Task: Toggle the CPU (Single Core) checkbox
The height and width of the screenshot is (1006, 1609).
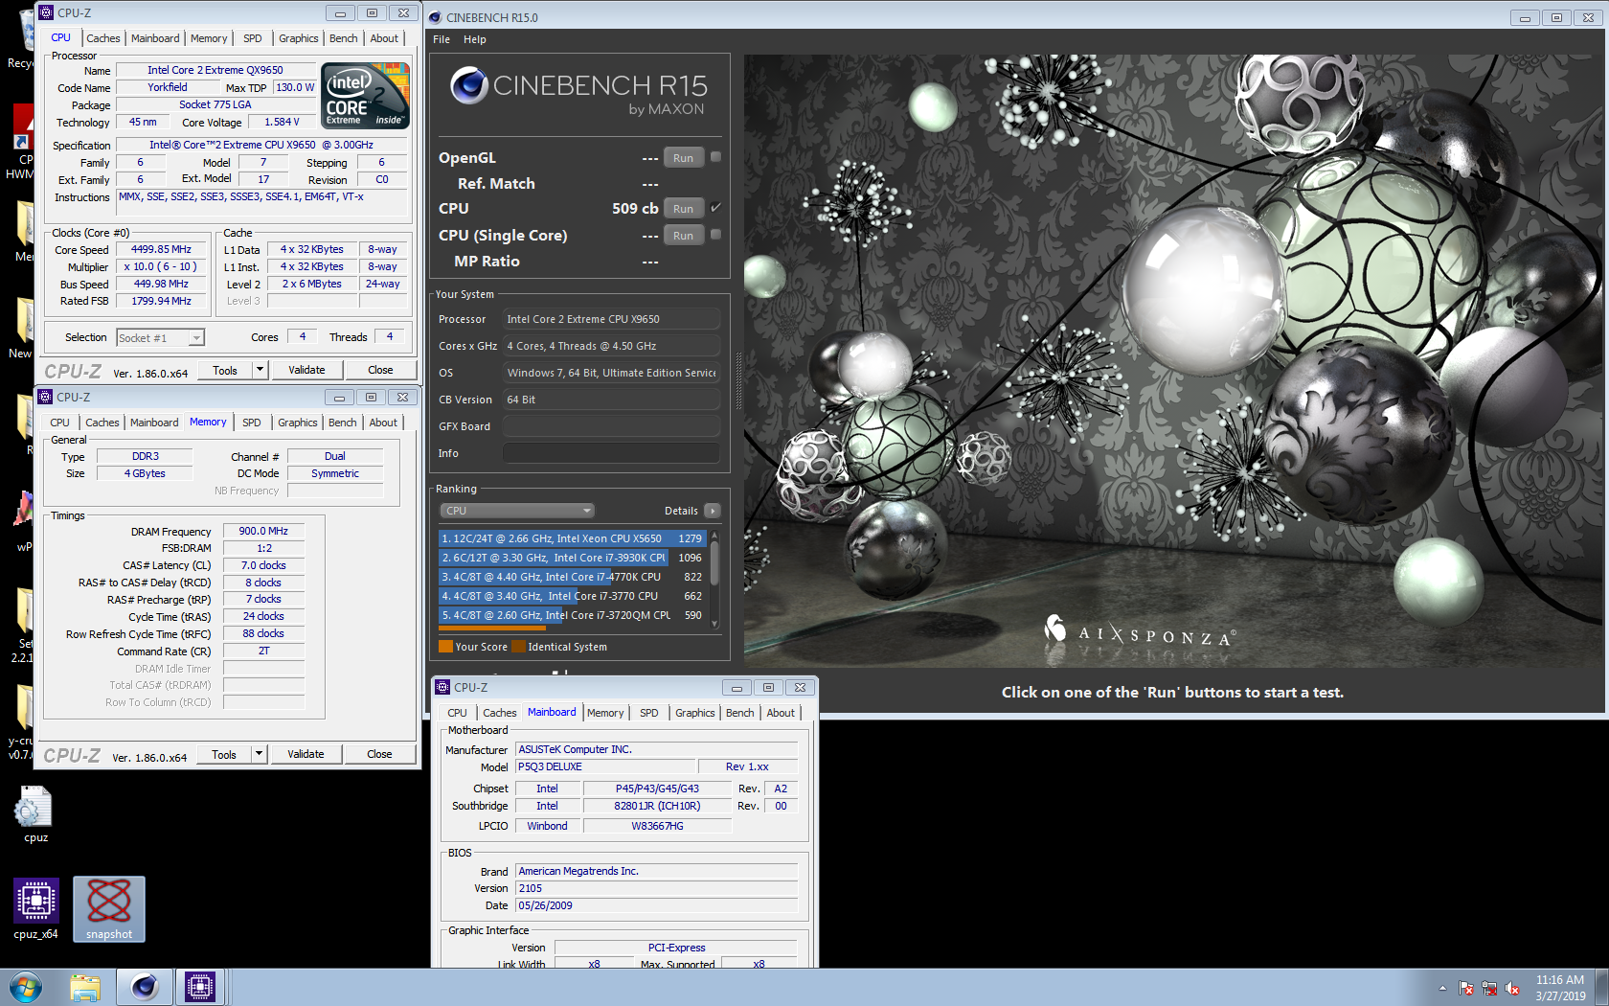Action: click(715, 235)
